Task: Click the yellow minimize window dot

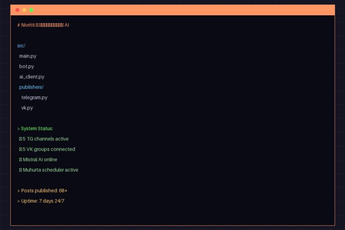Action: pos(24,10)
